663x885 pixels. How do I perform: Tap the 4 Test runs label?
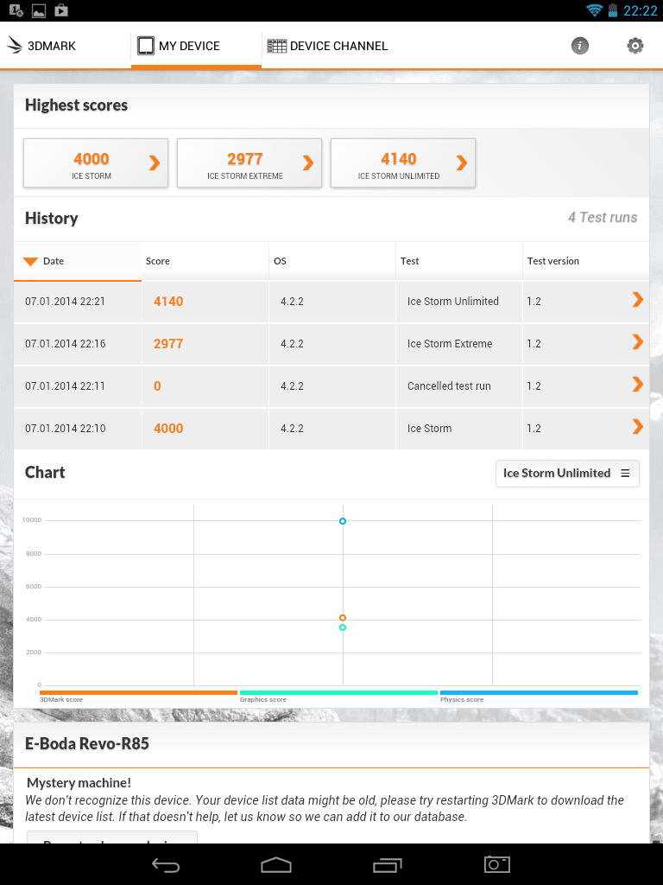coord(602,217)
